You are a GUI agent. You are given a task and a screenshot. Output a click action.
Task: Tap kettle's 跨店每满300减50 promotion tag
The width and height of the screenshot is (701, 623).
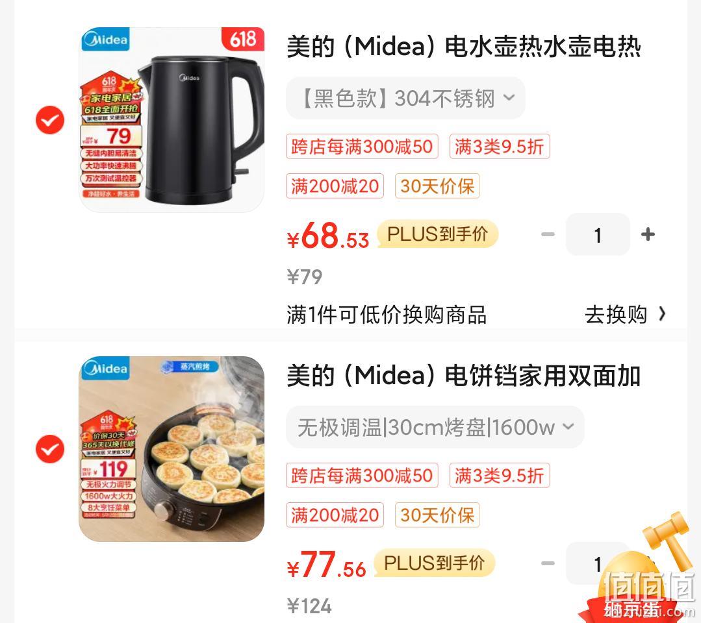click(x=362, y=147)
